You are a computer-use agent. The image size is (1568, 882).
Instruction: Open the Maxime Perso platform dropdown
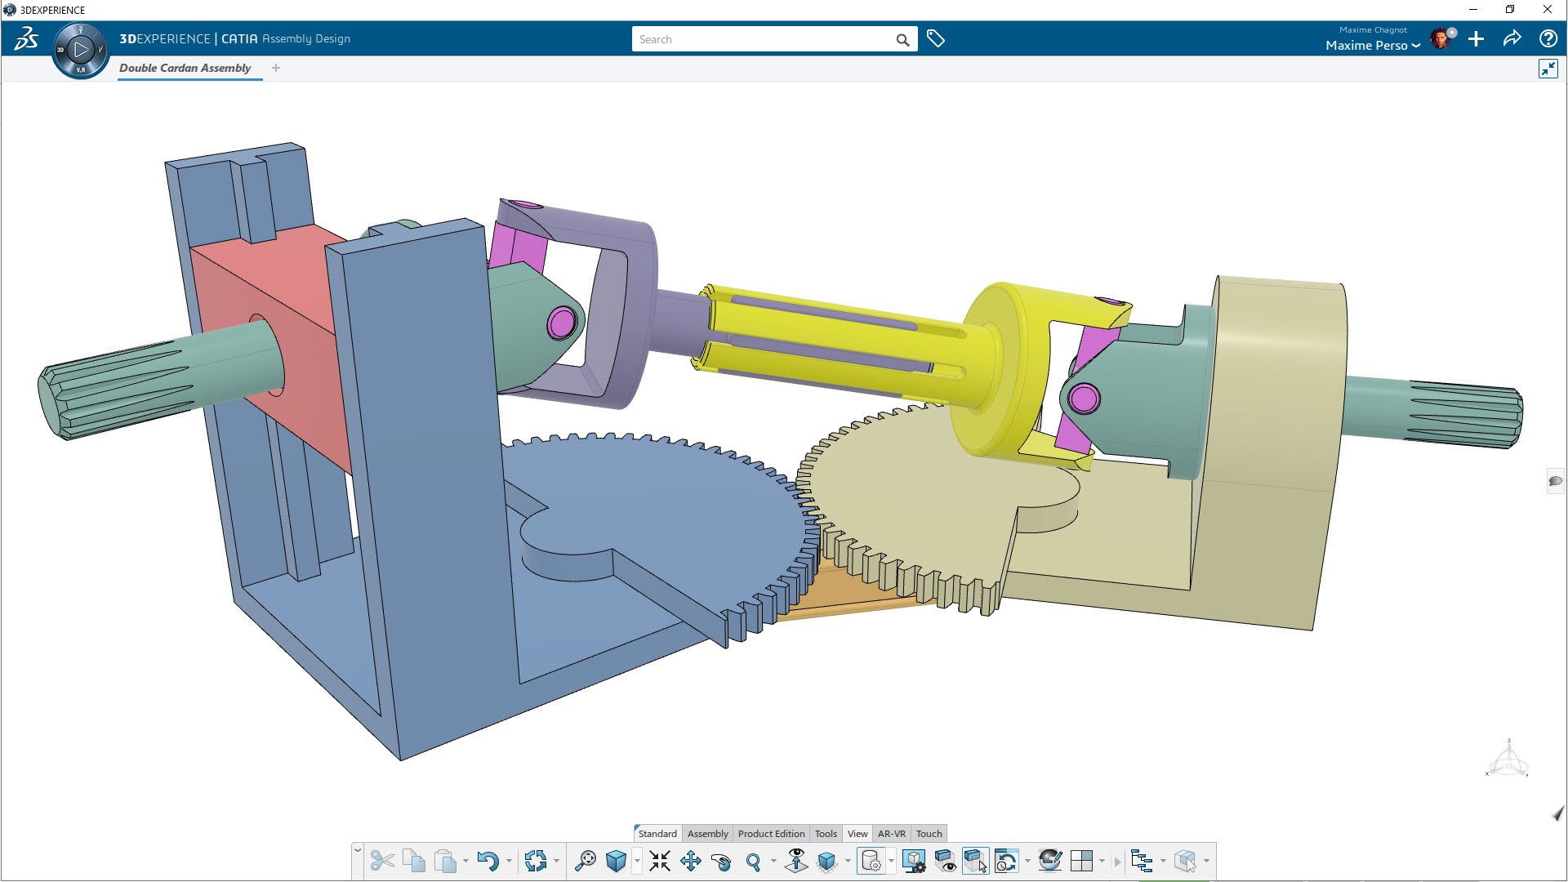(x=1373, y=46)
